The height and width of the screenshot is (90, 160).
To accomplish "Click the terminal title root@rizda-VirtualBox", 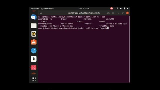I will tap(84, 13).
